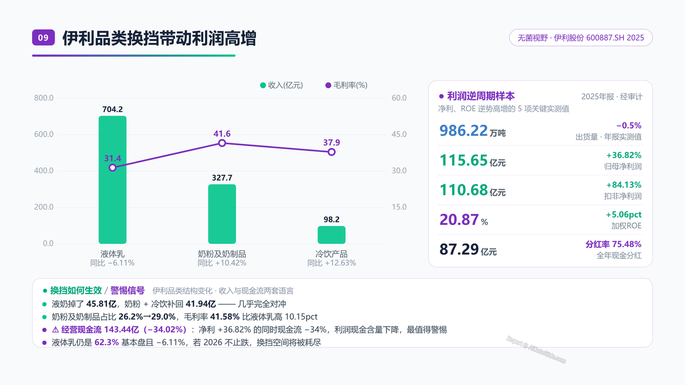
Task: Click the 换挡如何生效 heading
Action: (x=76, y=291)
